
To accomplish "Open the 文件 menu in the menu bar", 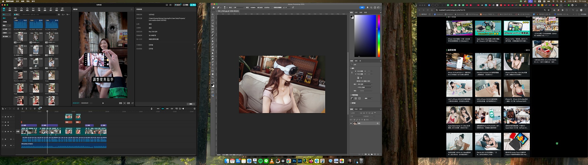I will pos(17,1).
